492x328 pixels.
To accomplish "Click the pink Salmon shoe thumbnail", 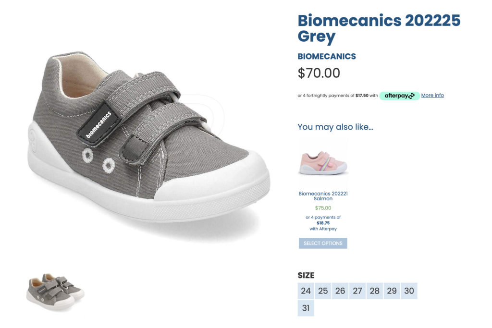I will click(x=323, y=163).
